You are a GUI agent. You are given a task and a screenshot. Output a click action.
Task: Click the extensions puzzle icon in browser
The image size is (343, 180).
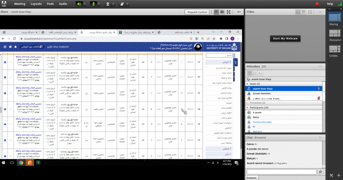tap(221, 39)
